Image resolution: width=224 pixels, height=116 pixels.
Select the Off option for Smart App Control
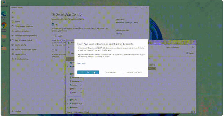tap(53, 50)
